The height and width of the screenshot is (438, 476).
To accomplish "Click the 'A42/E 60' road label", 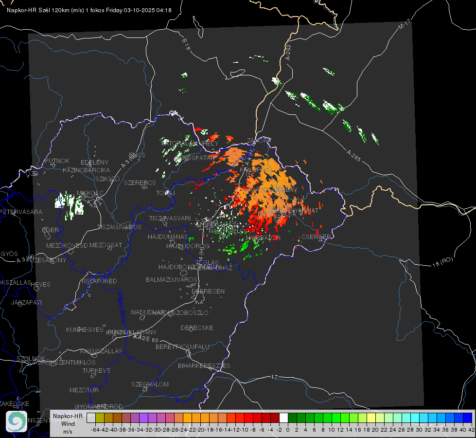I will [x=146, y=338].
